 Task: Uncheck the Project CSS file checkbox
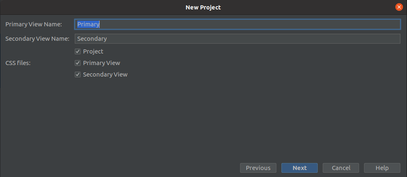click(78, 51)
